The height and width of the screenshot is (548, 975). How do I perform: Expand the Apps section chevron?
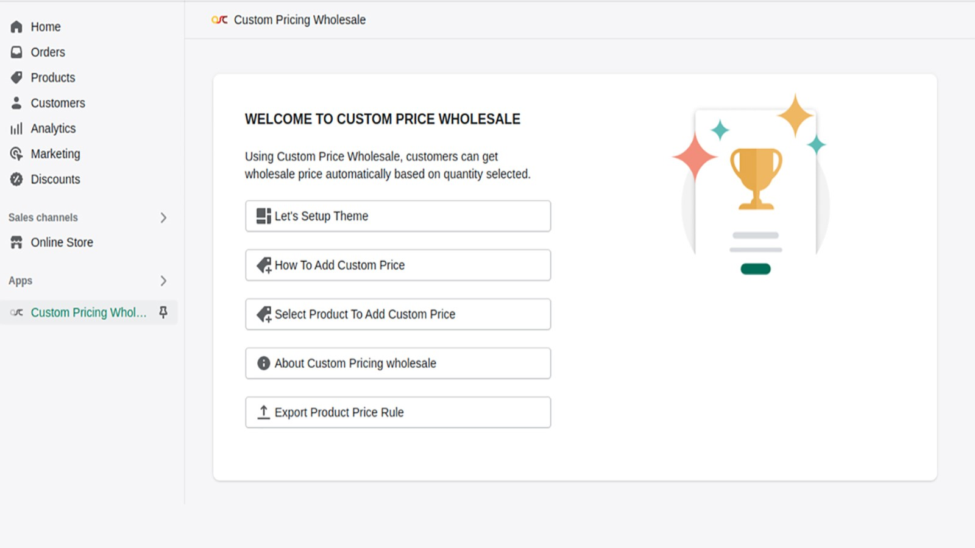pyautogui.click(x=163, y=281)
